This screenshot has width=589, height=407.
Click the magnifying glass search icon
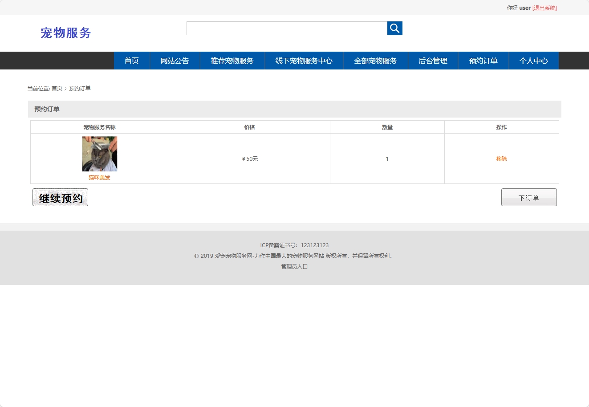tap(394, 28)
